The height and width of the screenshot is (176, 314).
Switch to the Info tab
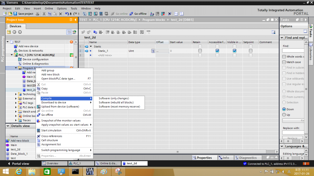coord(225,158)
